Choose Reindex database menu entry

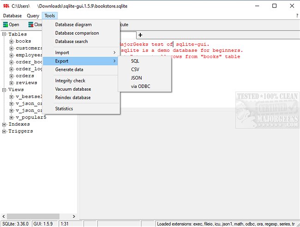[80, 98]
